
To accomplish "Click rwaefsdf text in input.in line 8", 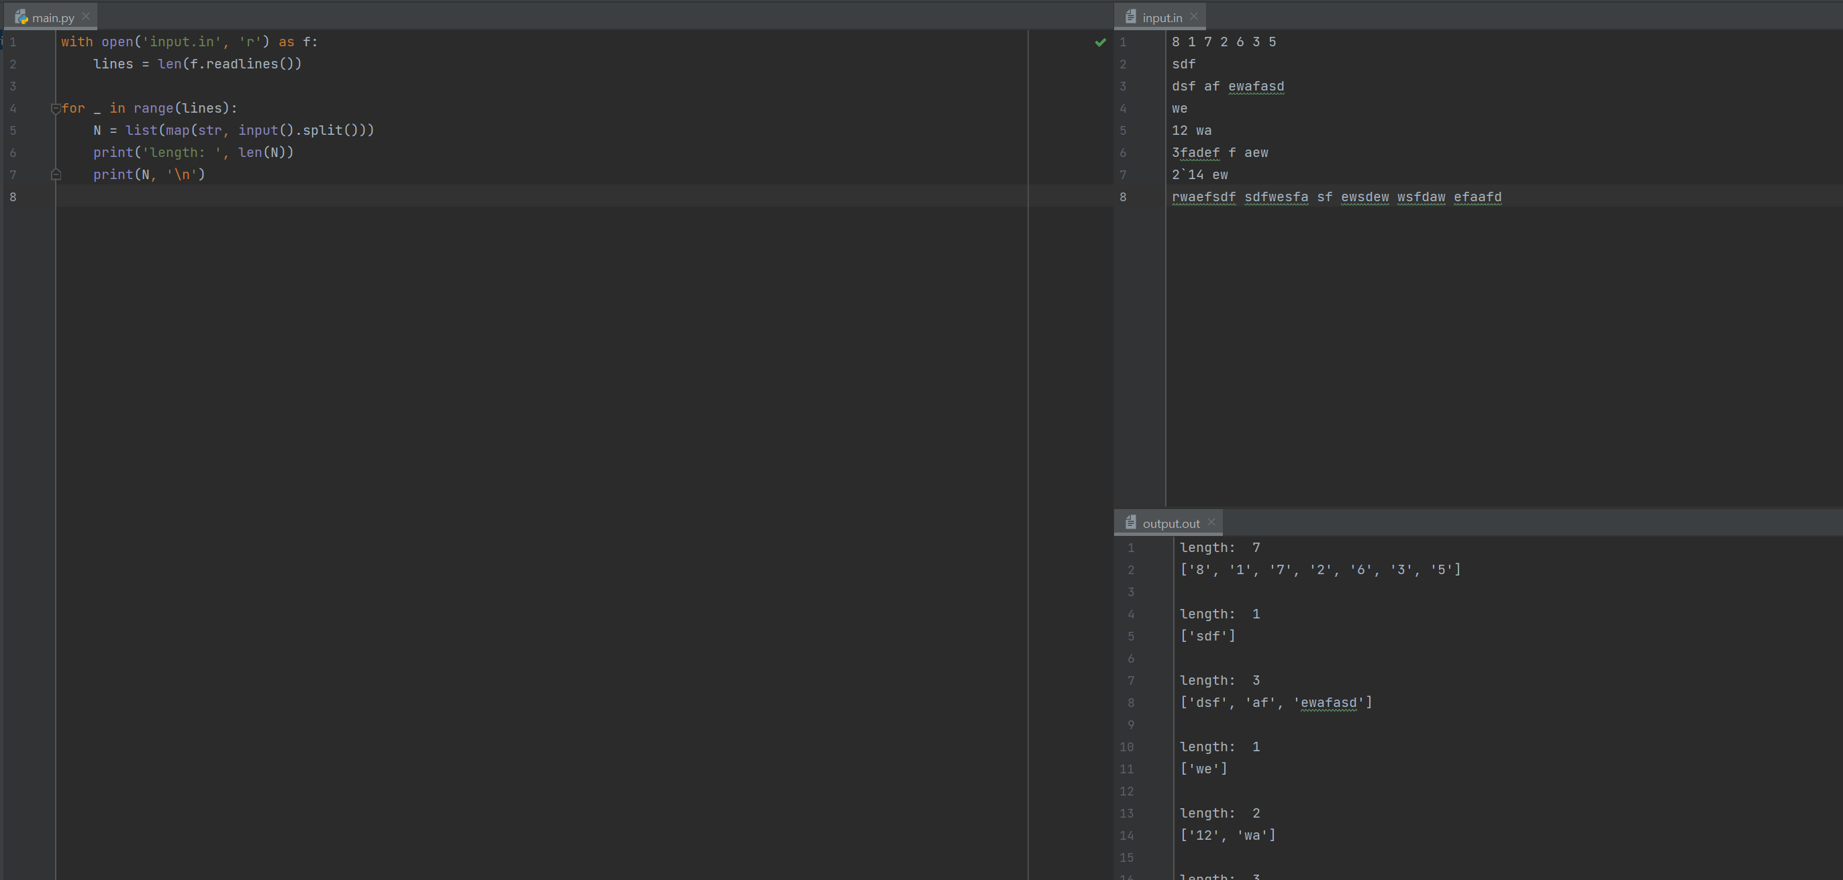I will click(x=1203, y=197).
